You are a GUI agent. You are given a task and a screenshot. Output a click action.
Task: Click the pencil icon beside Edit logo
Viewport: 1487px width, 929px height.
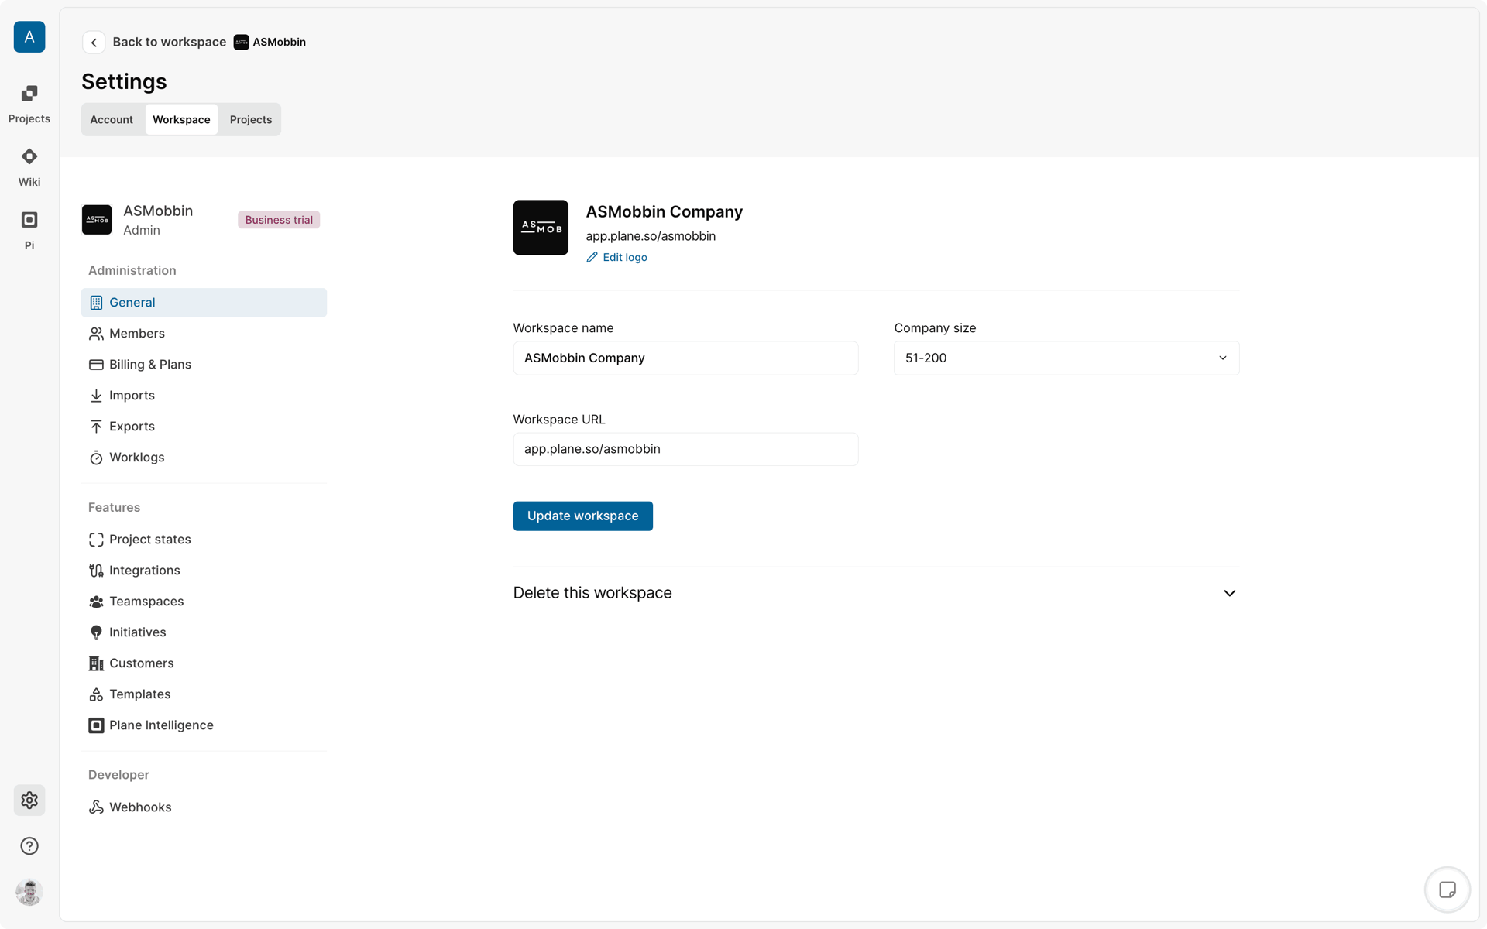(592, 257)
